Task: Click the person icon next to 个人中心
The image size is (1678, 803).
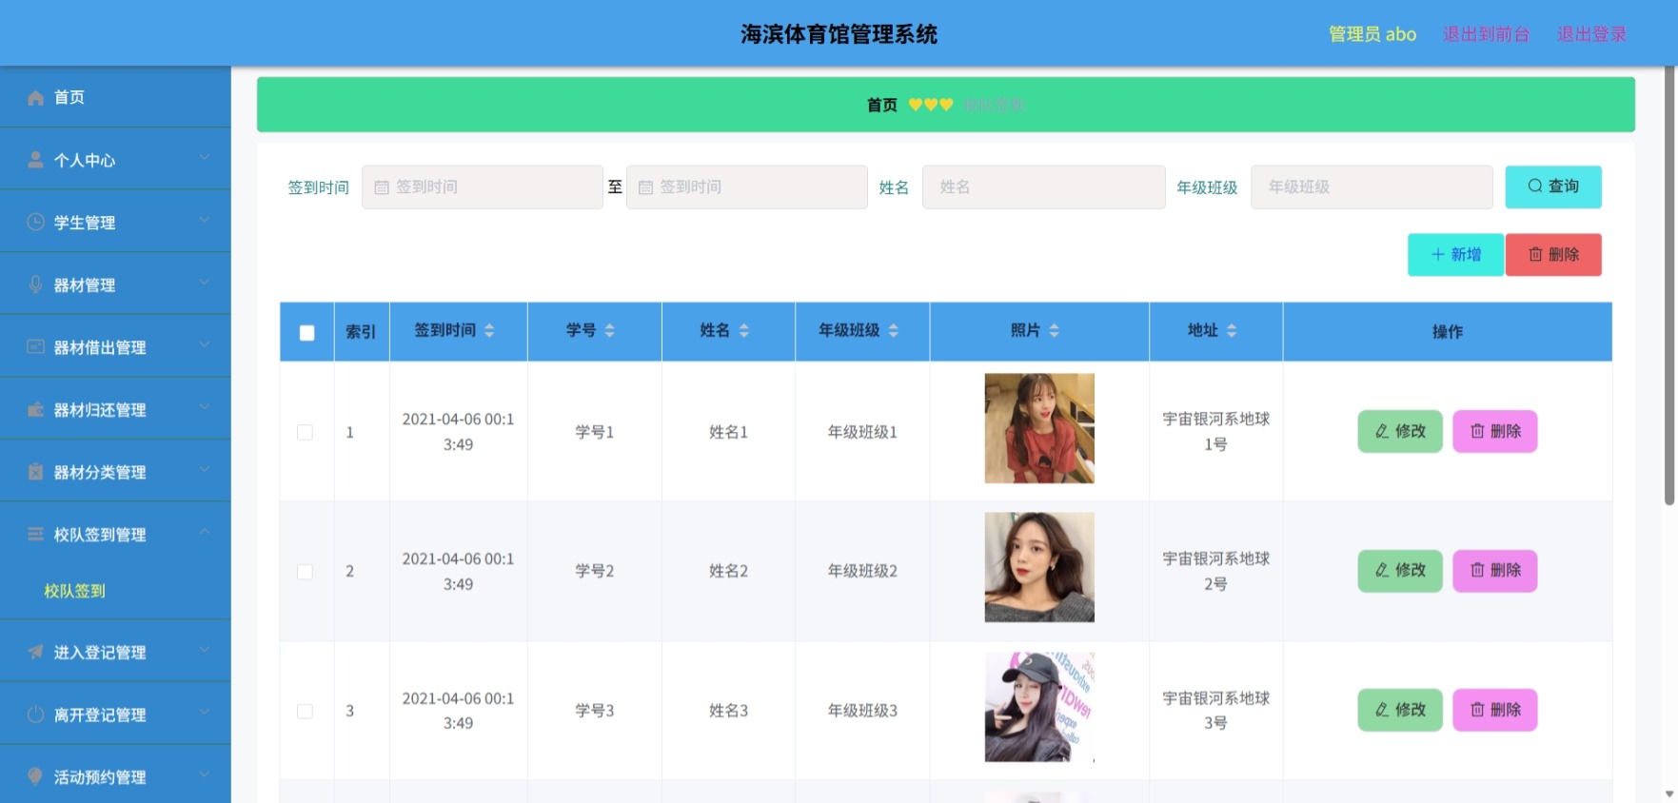Action: click(x=35, y=160)
